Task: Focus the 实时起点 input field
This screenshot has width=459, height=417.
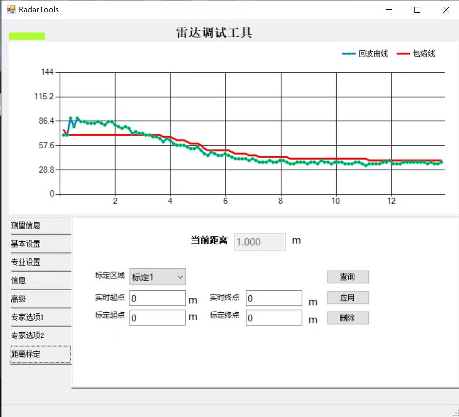Action: click(x=157, y=298)
